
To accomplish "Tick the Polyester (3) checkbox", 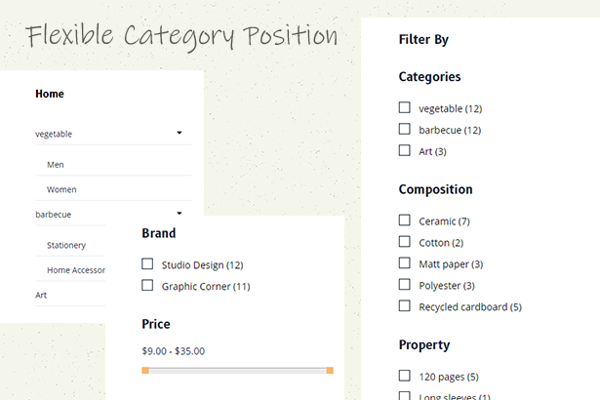I will (405, 285).
